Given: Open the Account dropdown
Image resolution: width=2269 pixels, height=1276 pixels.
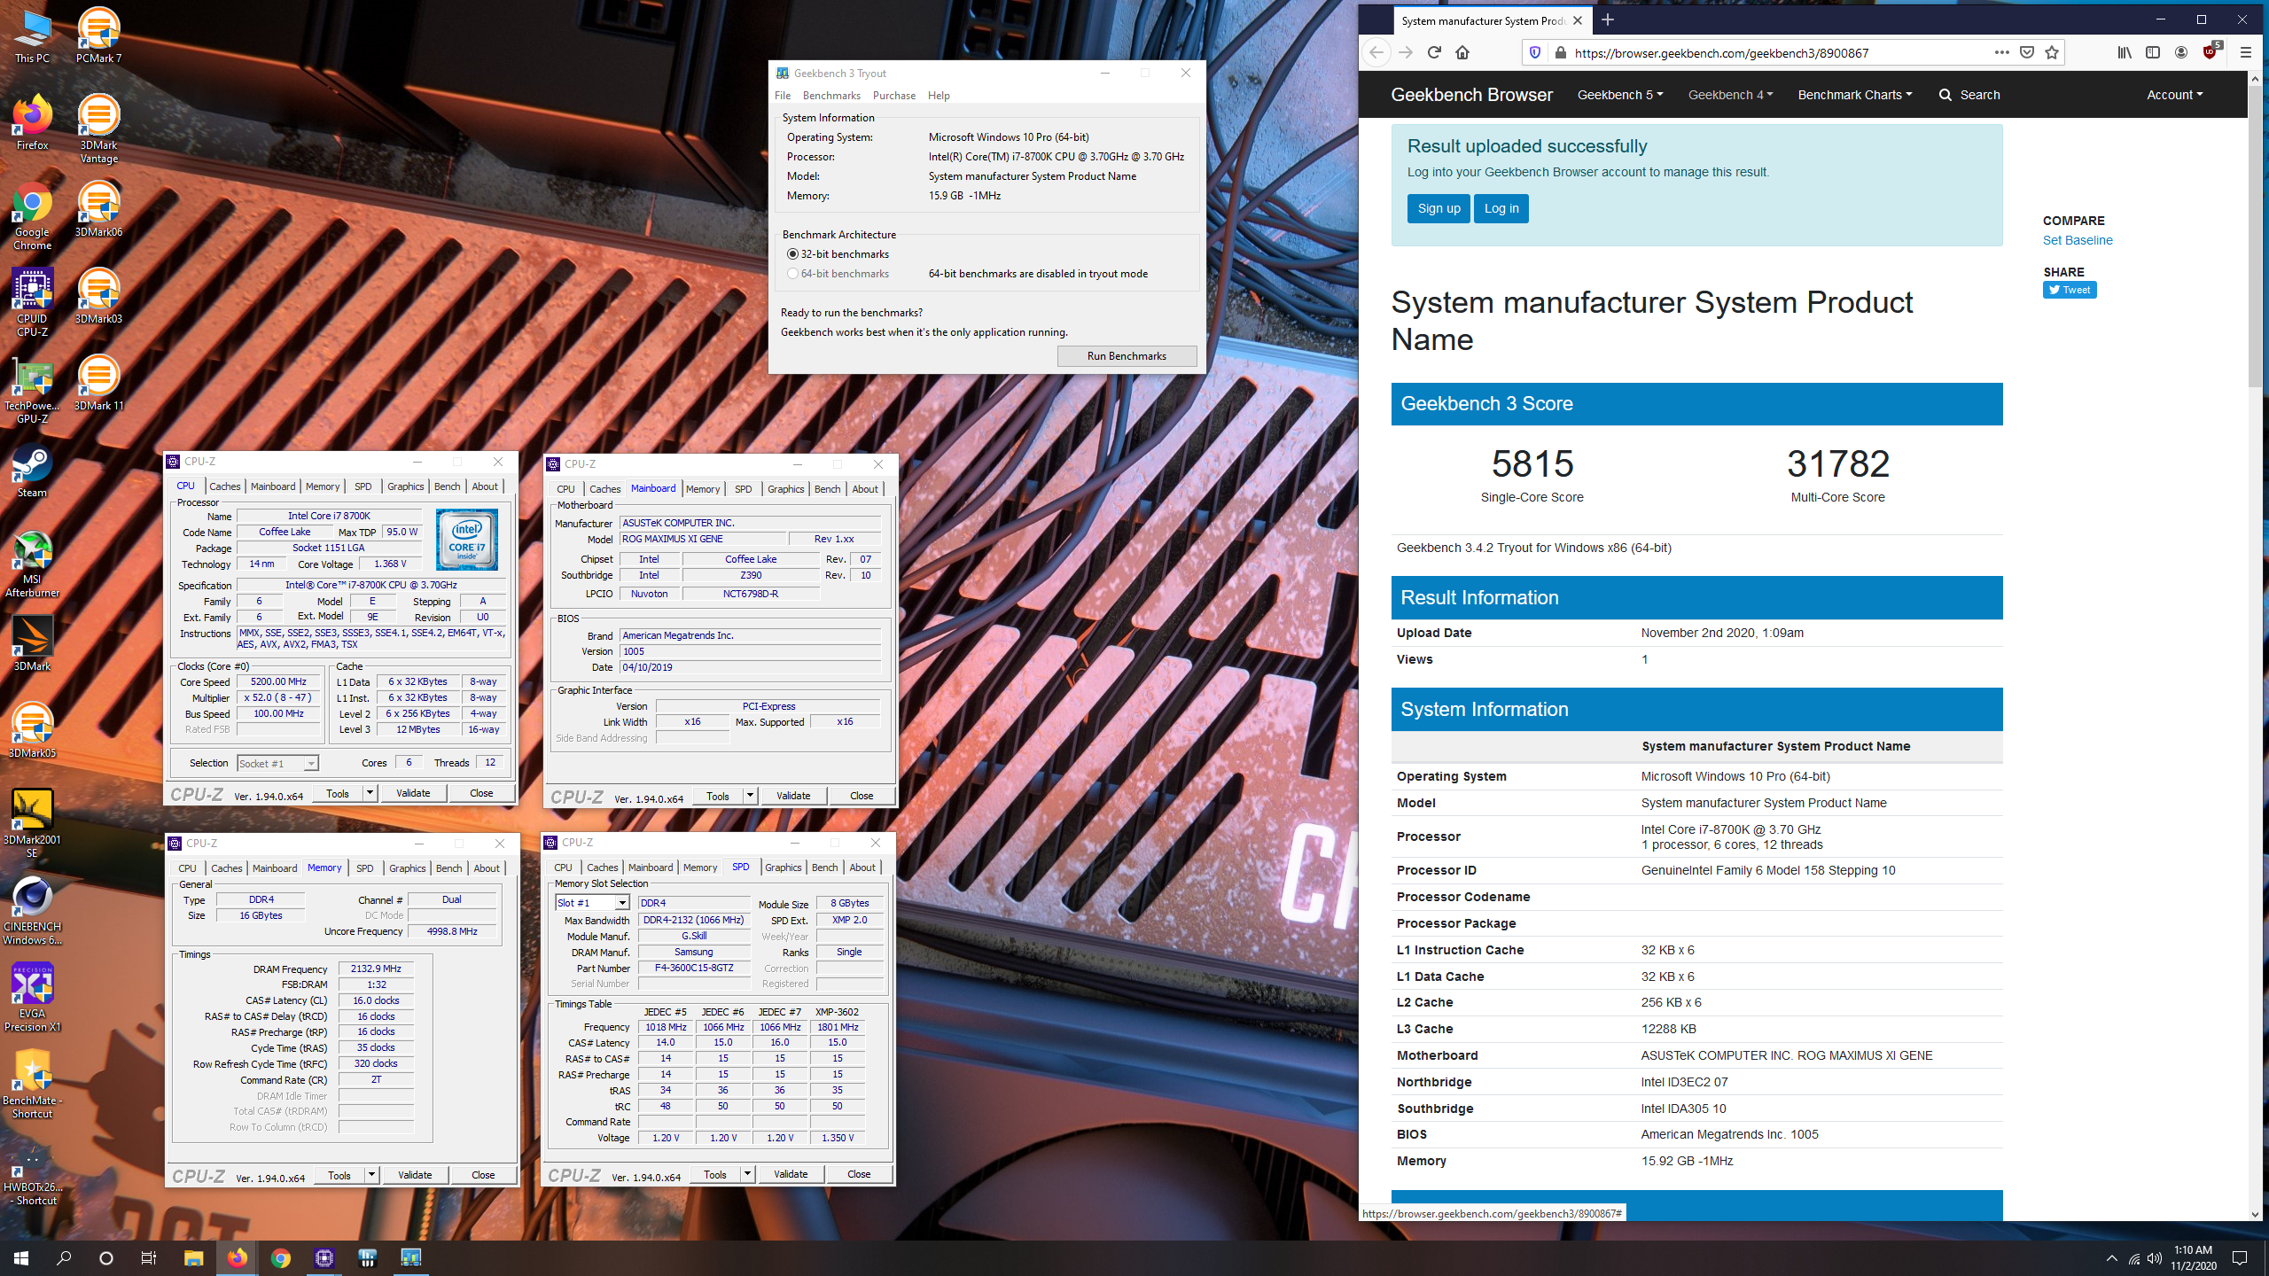Looking at the screenshot, I should point(2174,95).
